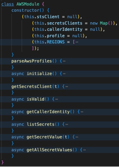The width and height of the screenshot is (119, 167).
Task: Click the final pink closing class brace
Action: (2, 162)
